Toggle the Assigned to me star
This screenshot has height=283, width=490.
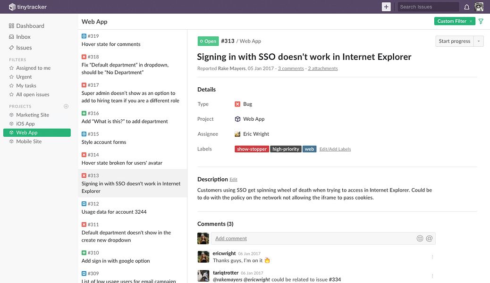[11, 68]
